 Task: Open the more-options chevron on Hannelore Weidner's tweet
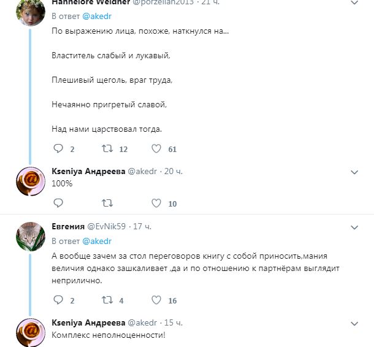[x=354, y=3]
